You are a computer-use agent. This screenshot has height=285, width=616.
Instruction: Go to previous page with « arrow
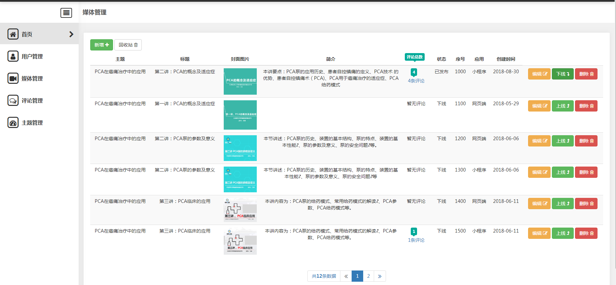click(x=346, y=276)
